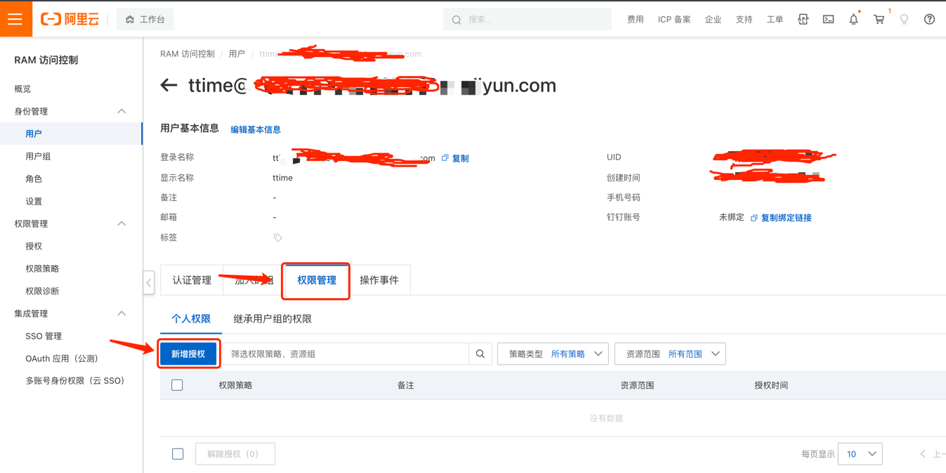The image size is (946, 473).
Task: Click the 新增授权 button
Action: 188,354
